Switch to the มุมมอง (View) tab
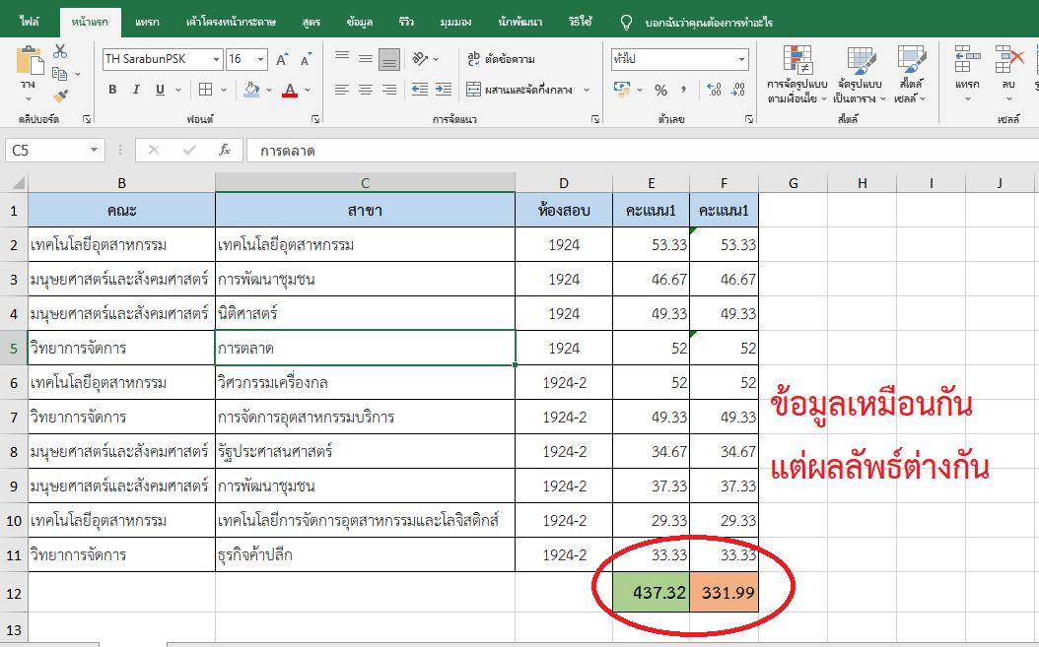 455,22
